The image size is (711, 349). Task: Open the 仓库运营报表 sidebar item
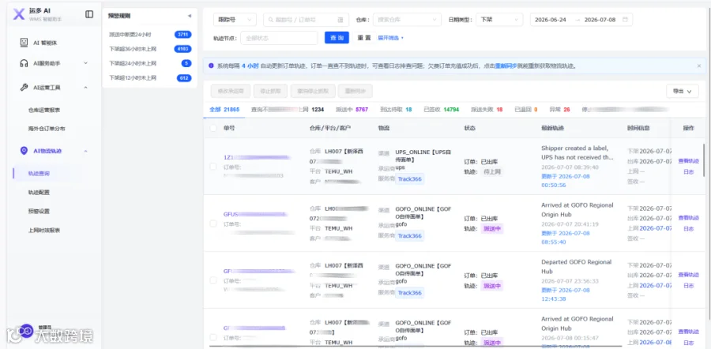(x=44, y=110)
